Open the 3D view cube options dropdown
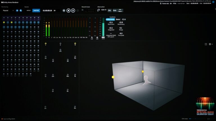 pyautogui.click(x=211, y=44)
